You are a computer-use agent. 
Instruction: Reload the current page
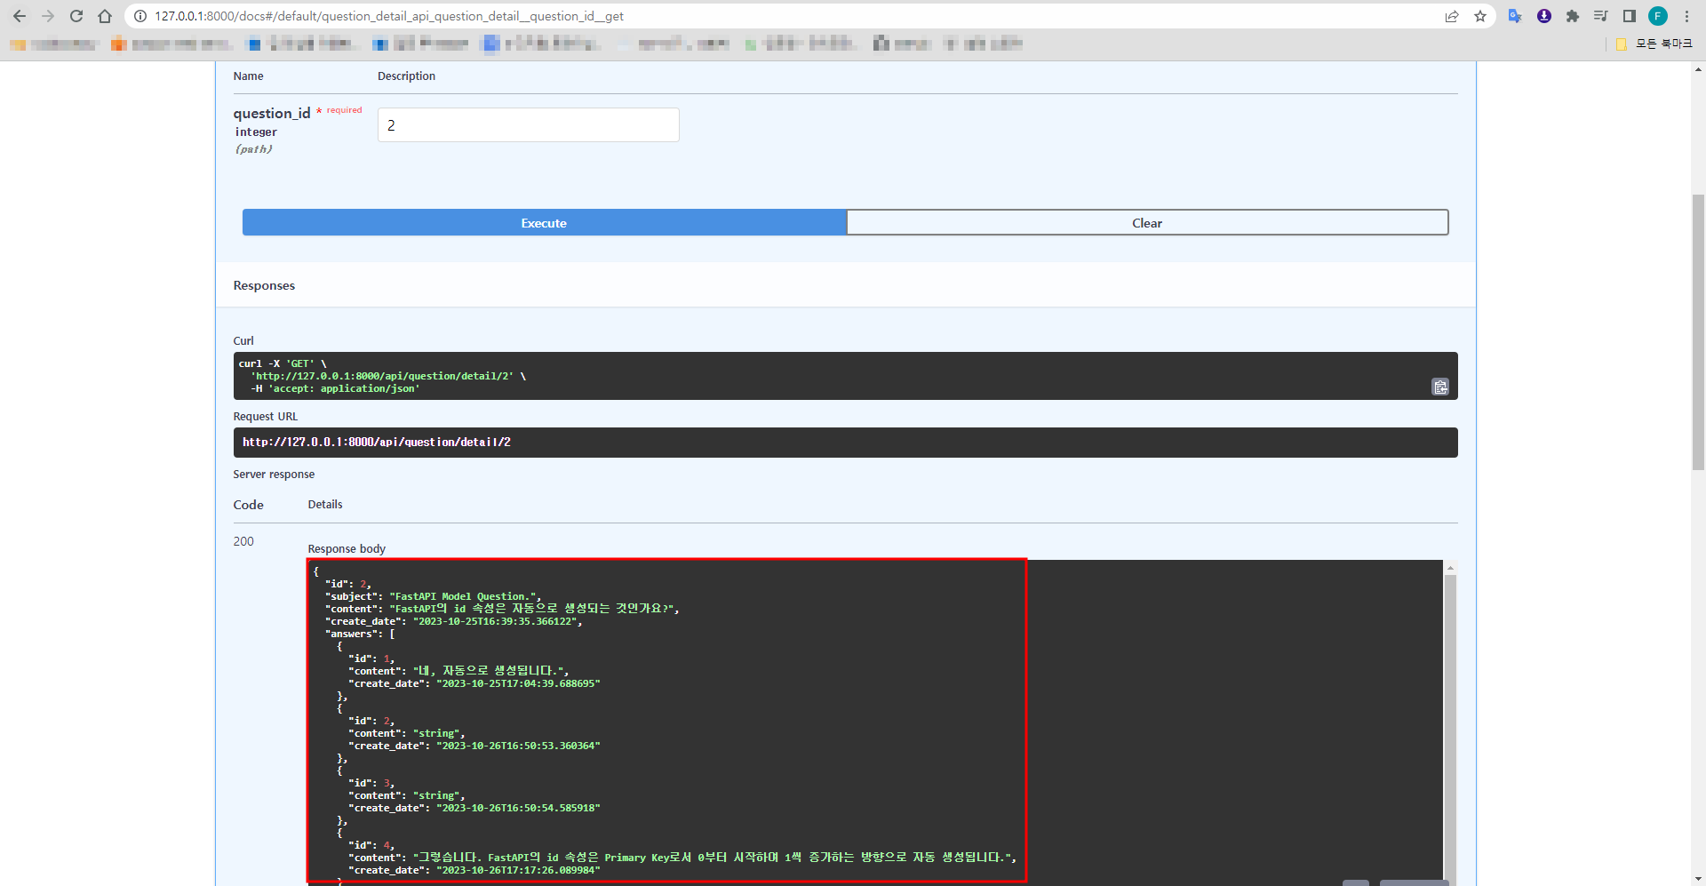(76, 16)
